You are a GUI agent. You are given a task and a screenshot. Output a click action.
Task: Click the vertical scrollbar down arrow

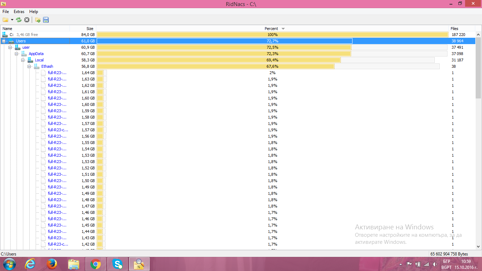coord(478,247)
